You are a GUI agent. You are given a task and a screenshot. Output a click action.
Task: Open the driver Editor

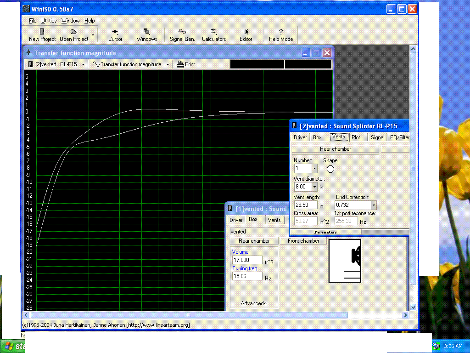(246, 35)
